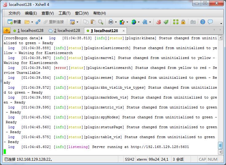The width and height of the screenshot is (226, 165).
Task: Click the color scheme icon
Action: [x=122, y=22]
